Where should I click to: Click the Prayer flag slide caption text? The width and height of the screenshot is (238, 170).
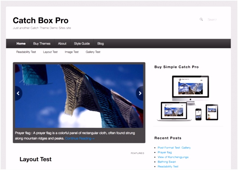tap(75, 135)
